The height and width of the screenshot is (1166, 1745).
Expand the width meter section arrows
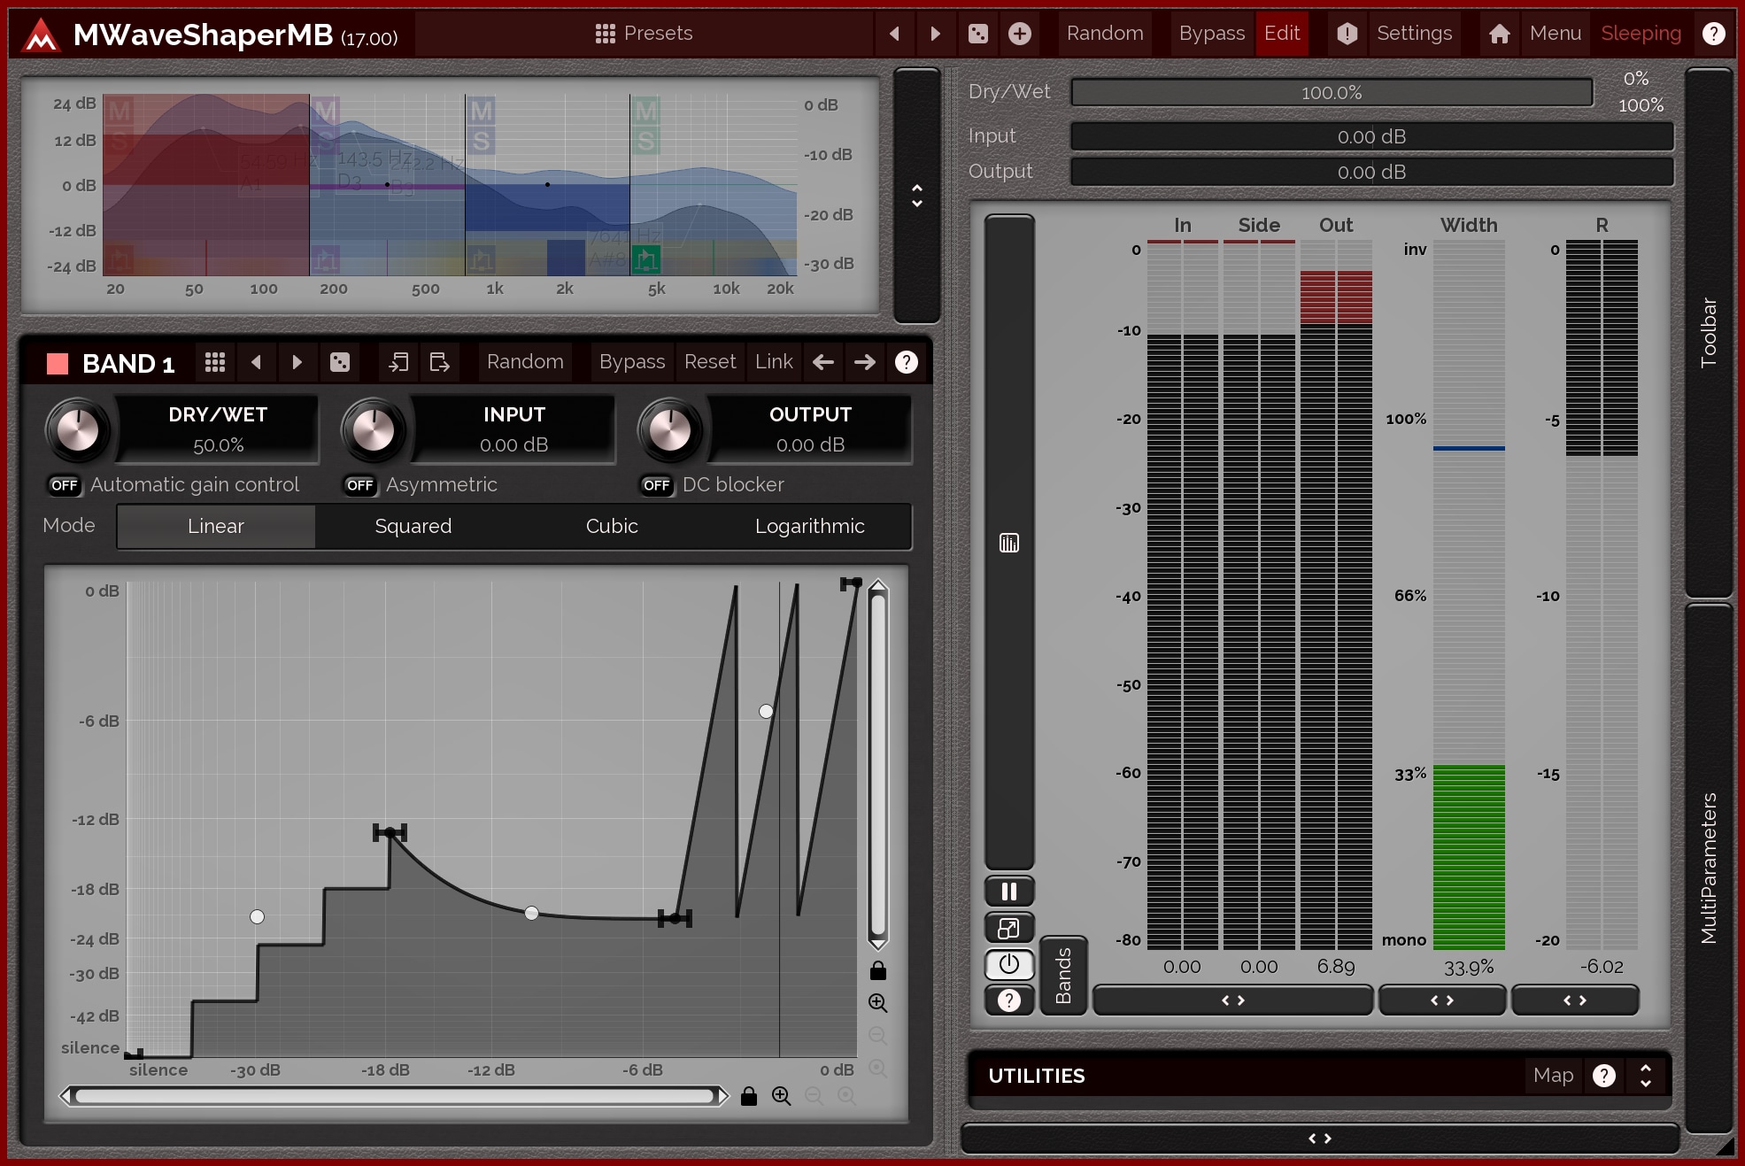(1441, 1000)
